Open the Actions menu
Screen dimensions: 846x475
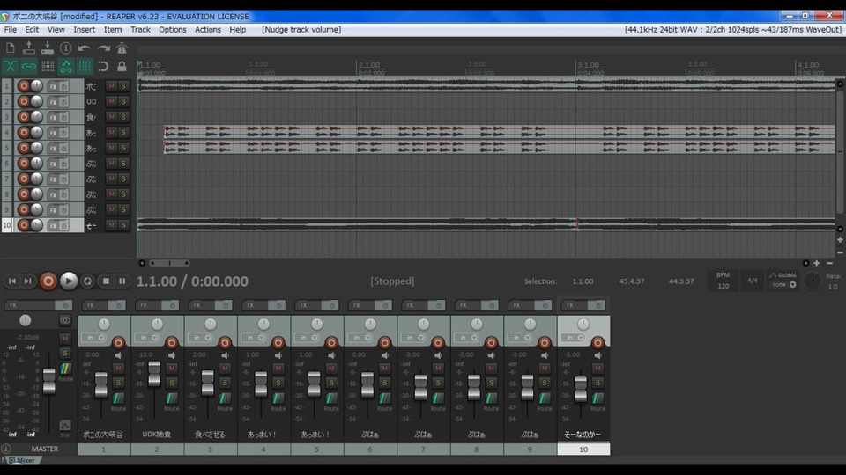coord(208,30)
